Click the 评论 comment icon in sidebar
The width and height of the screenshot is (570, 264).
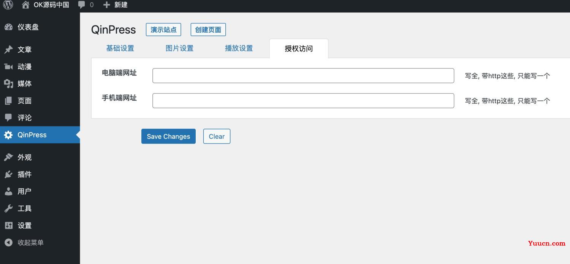click(8, 118)
